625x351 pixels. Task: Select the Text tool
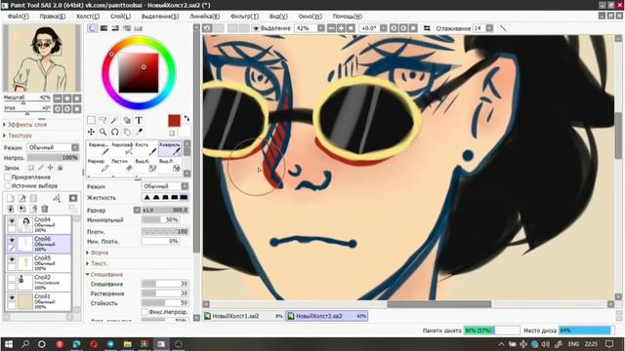139,120
